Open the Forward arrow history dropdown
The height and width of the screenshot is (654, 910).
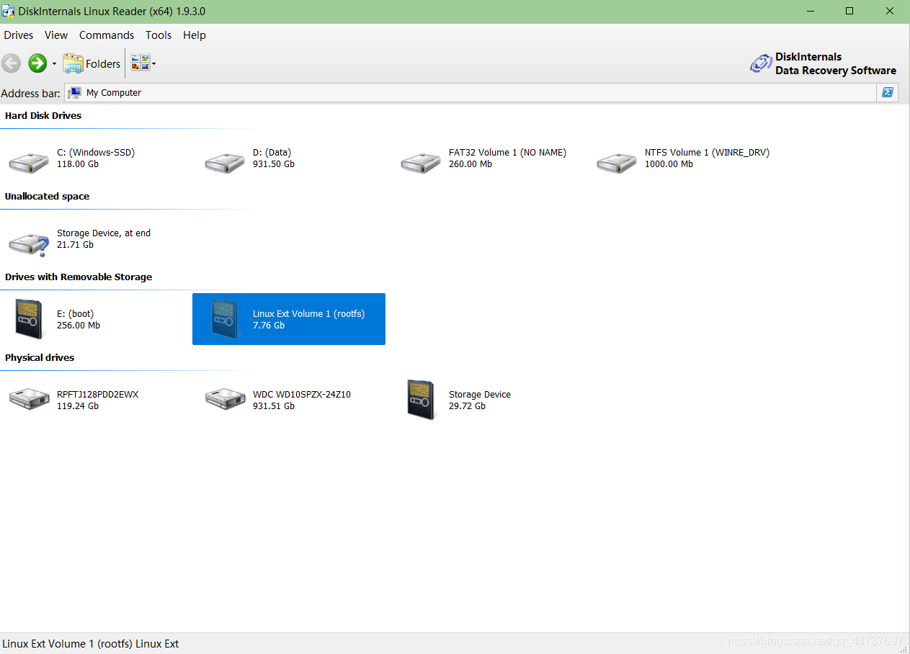point(54,64)
